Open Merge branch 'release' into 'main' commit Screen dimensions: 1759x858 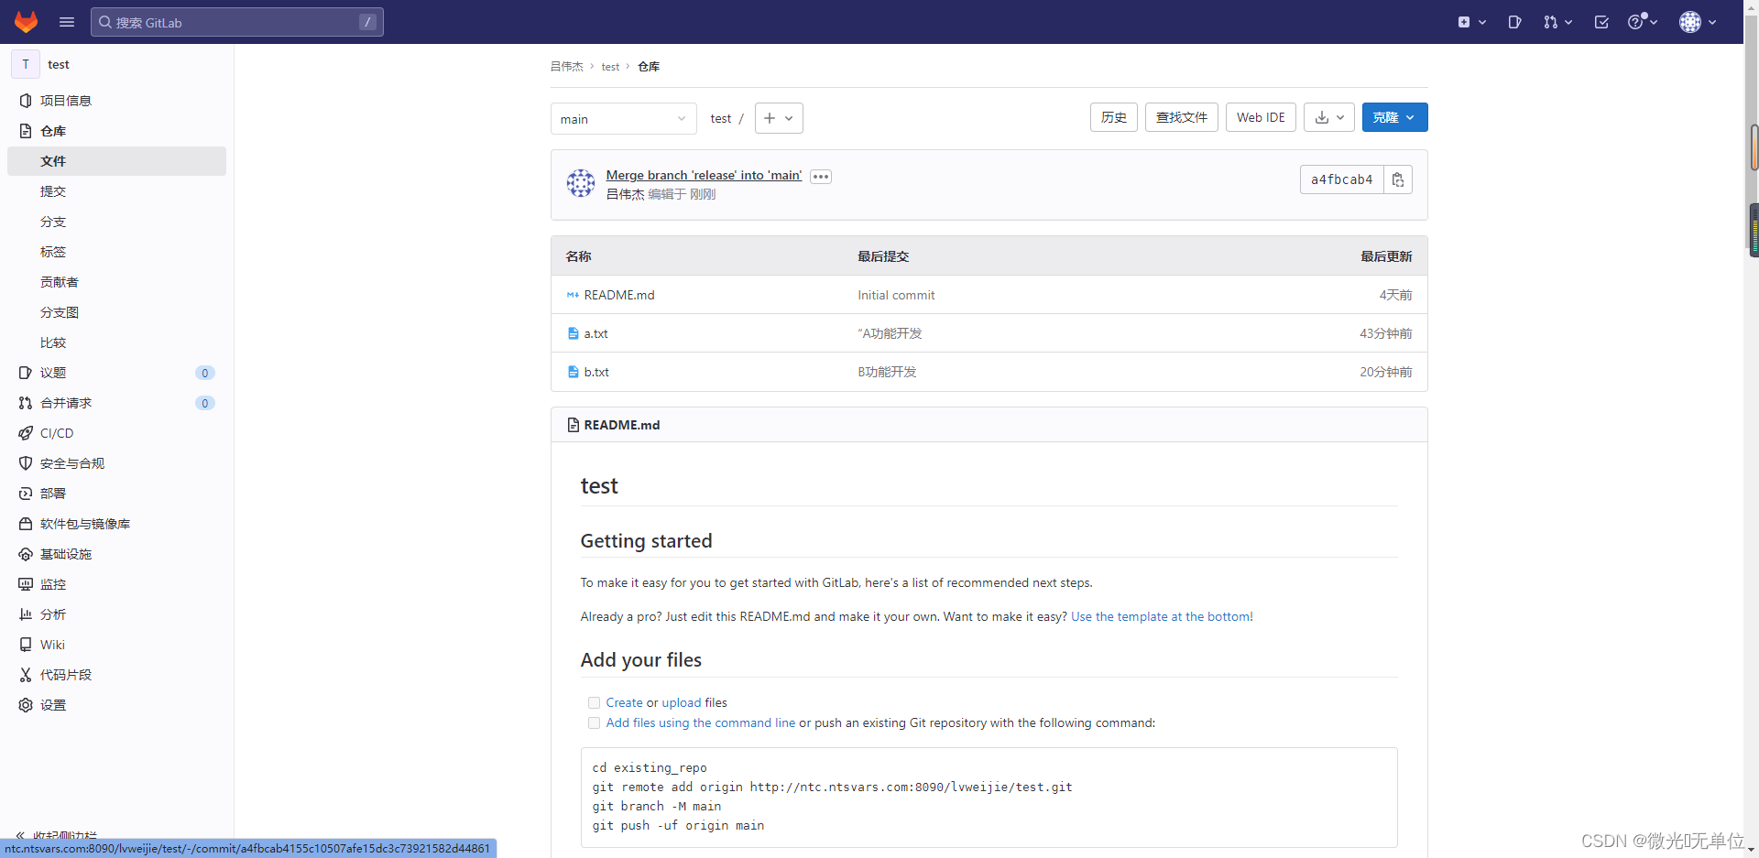coord(704,175)
